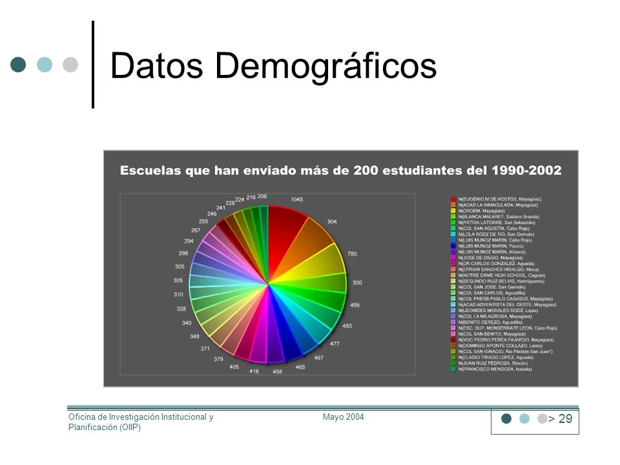Click legend entry 'N(DR CARLOS GONZALEZ, Aguada)'

[x=496, y=263]
